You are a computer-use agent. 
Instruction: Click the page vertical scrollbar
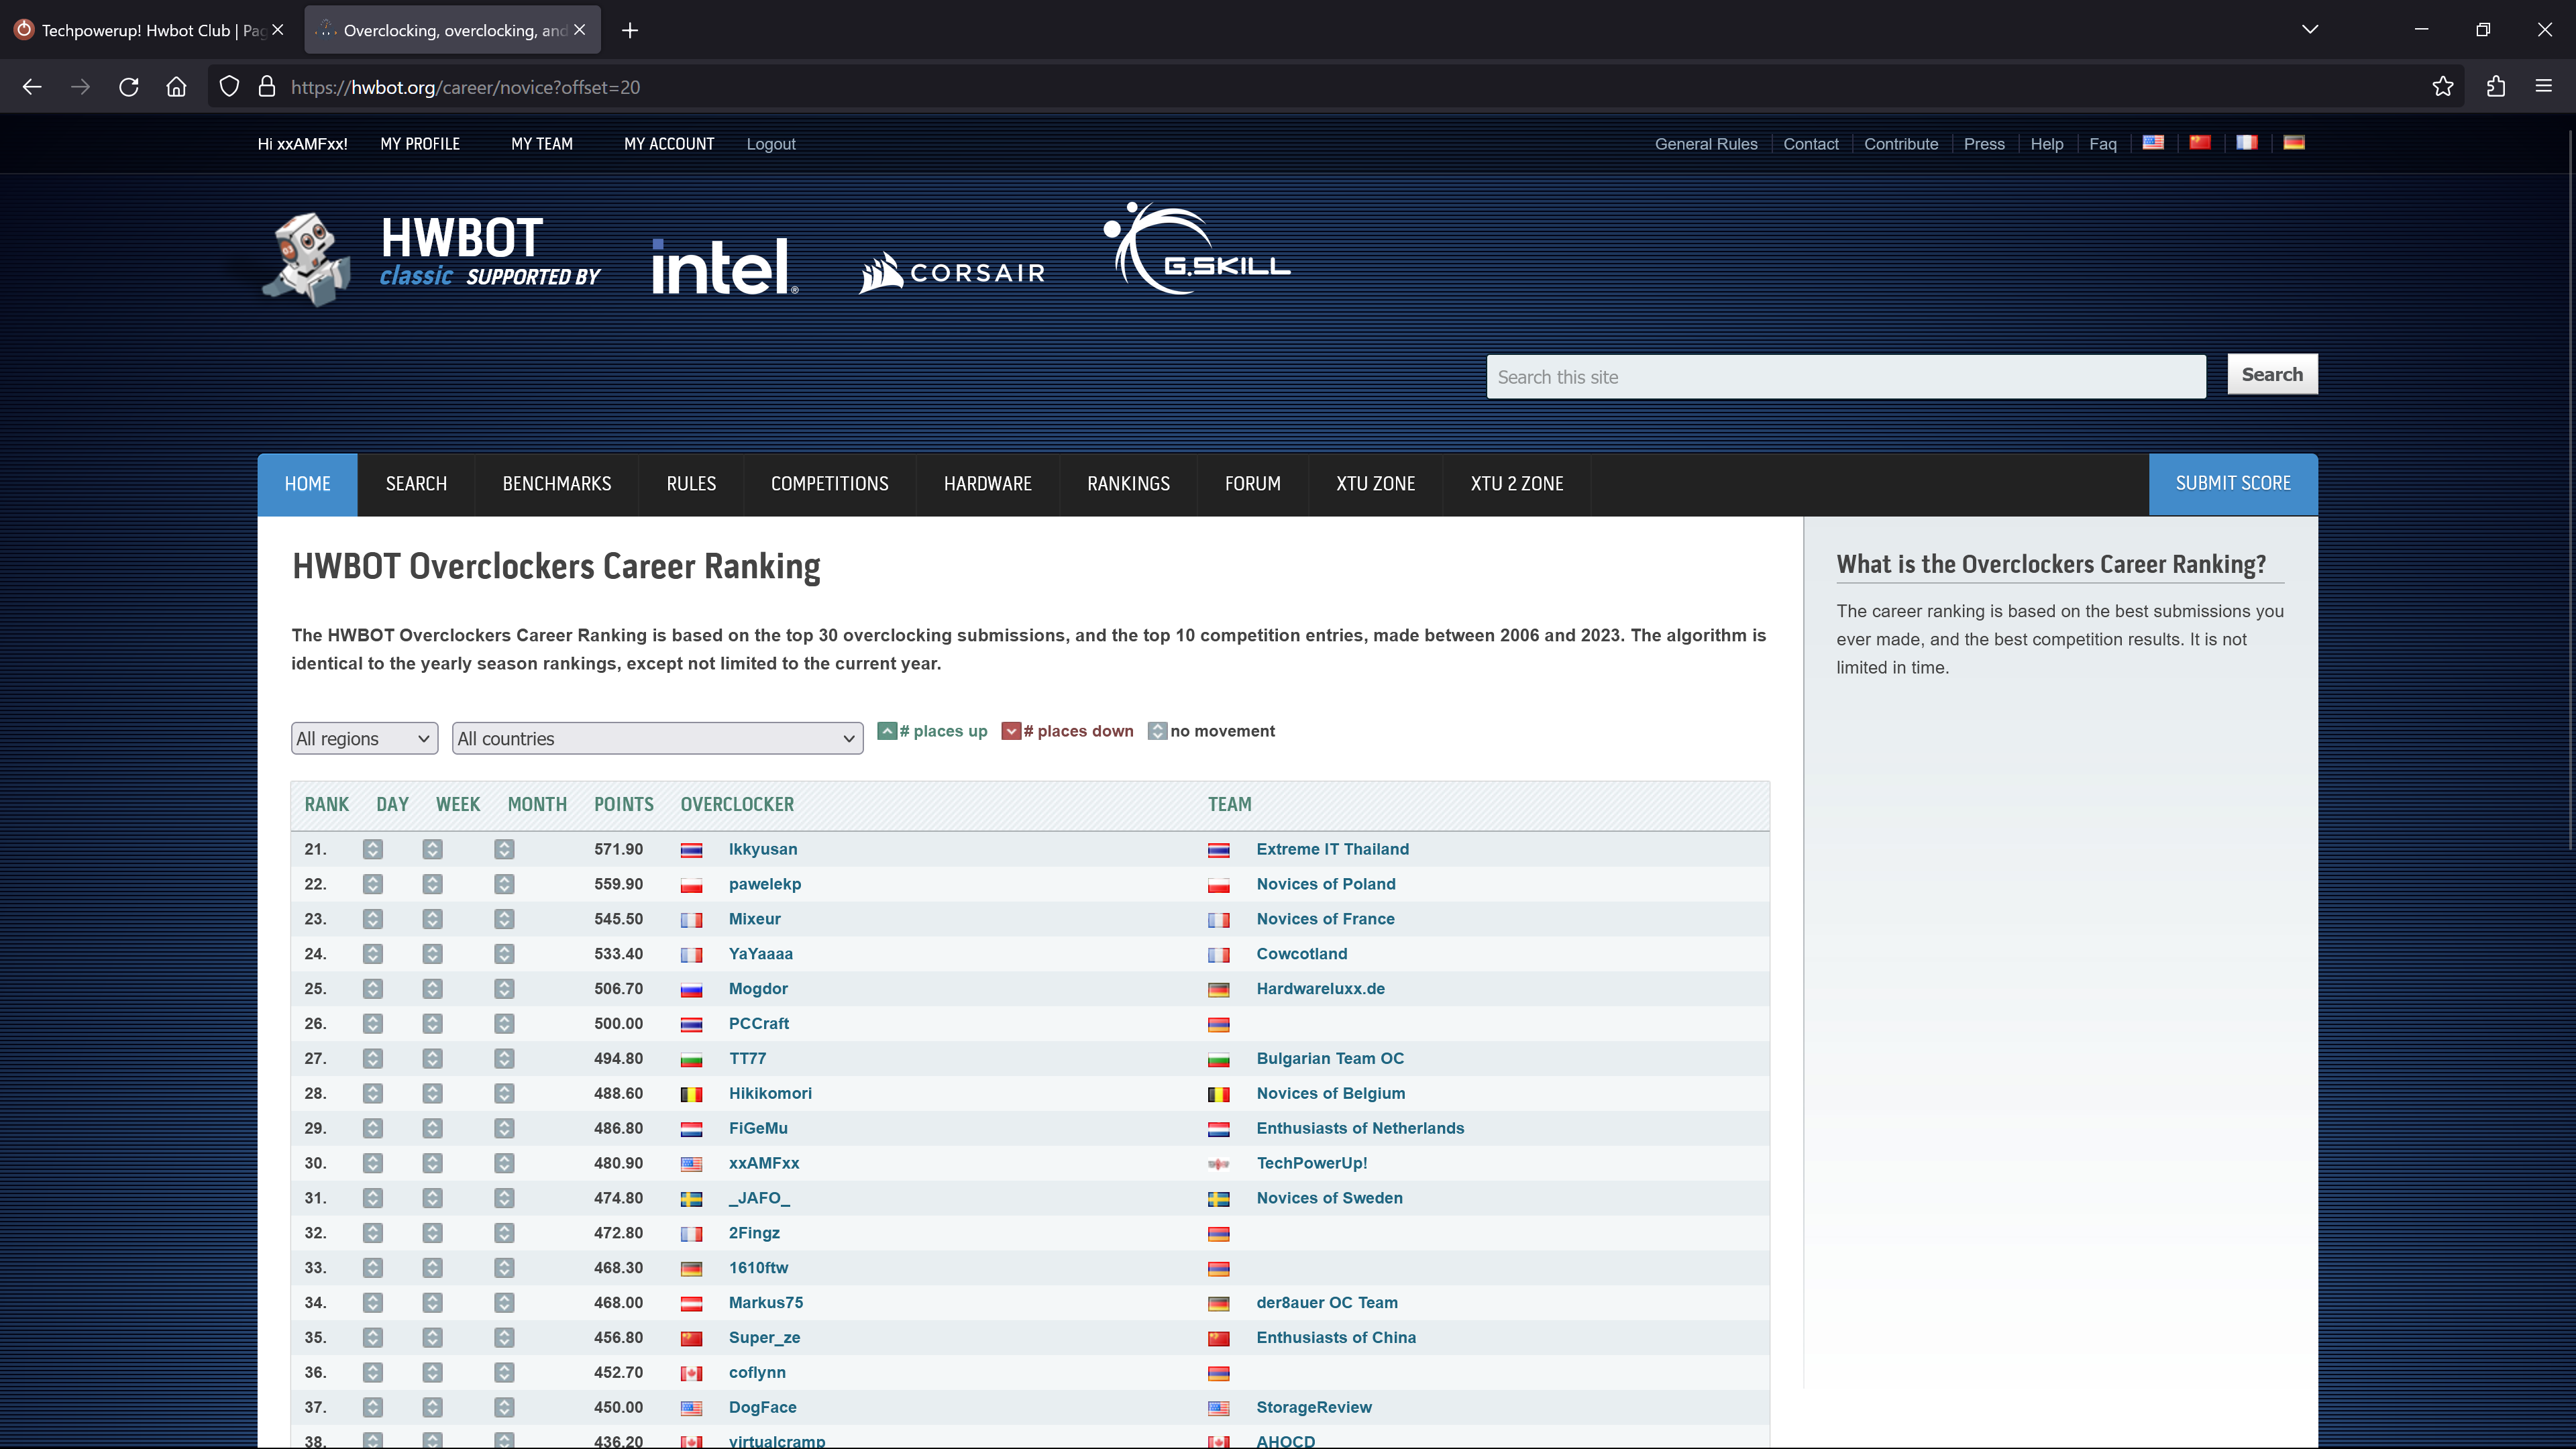pos(2570,490)
